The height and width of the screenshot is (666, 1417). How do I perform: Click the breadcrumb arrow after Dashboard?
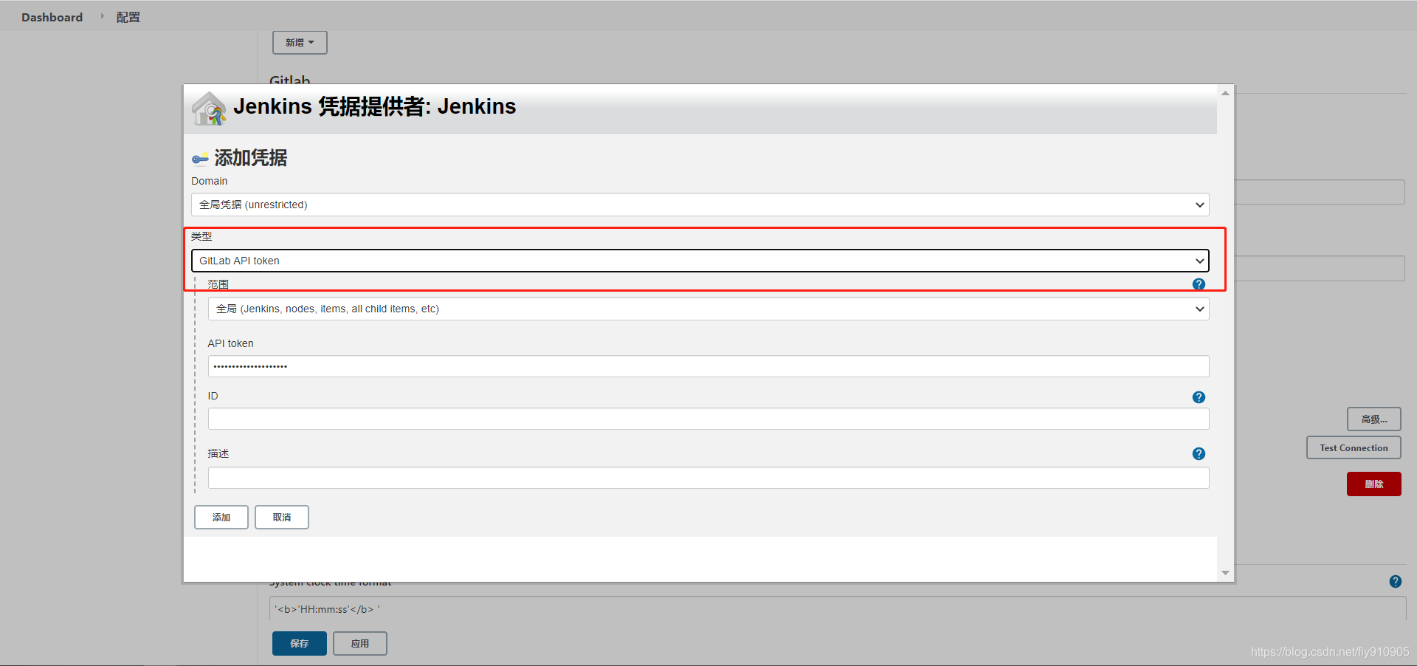[x=102, y=16]
